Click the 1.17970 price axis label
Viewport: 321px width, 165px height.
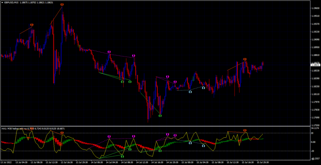315,102
